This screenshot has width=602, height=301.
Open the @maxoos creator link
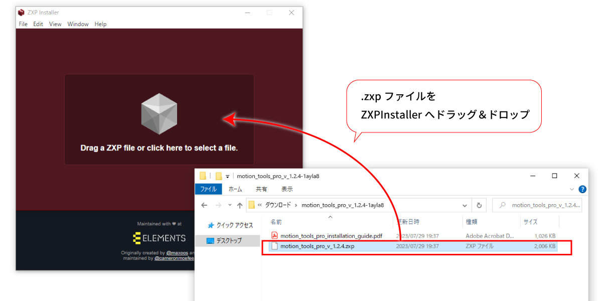pos(177,253)
